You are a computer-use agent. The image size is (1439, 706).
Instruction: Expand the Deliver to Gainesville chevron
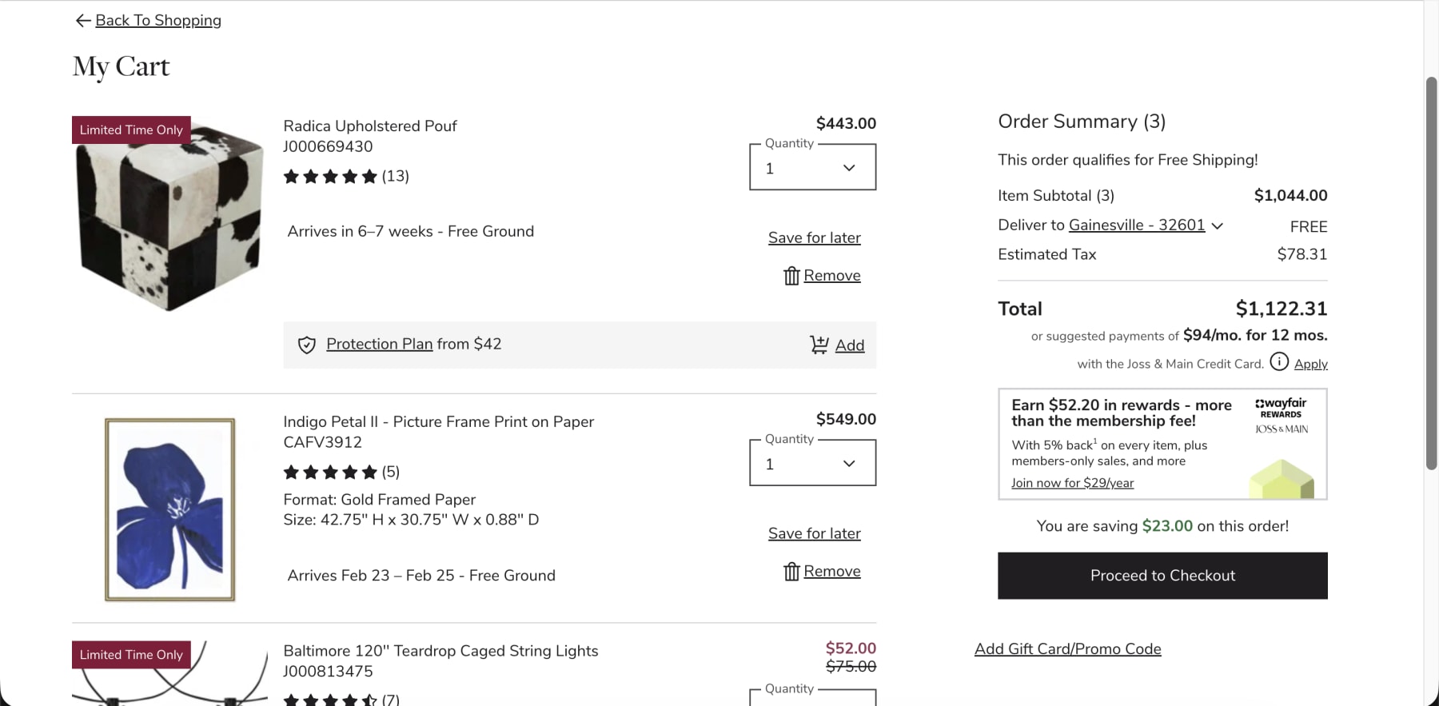[1218, 225]
